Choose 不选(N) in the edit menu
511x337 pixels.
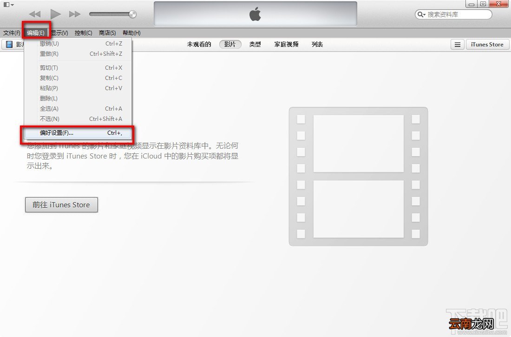(x=78, y=119)
